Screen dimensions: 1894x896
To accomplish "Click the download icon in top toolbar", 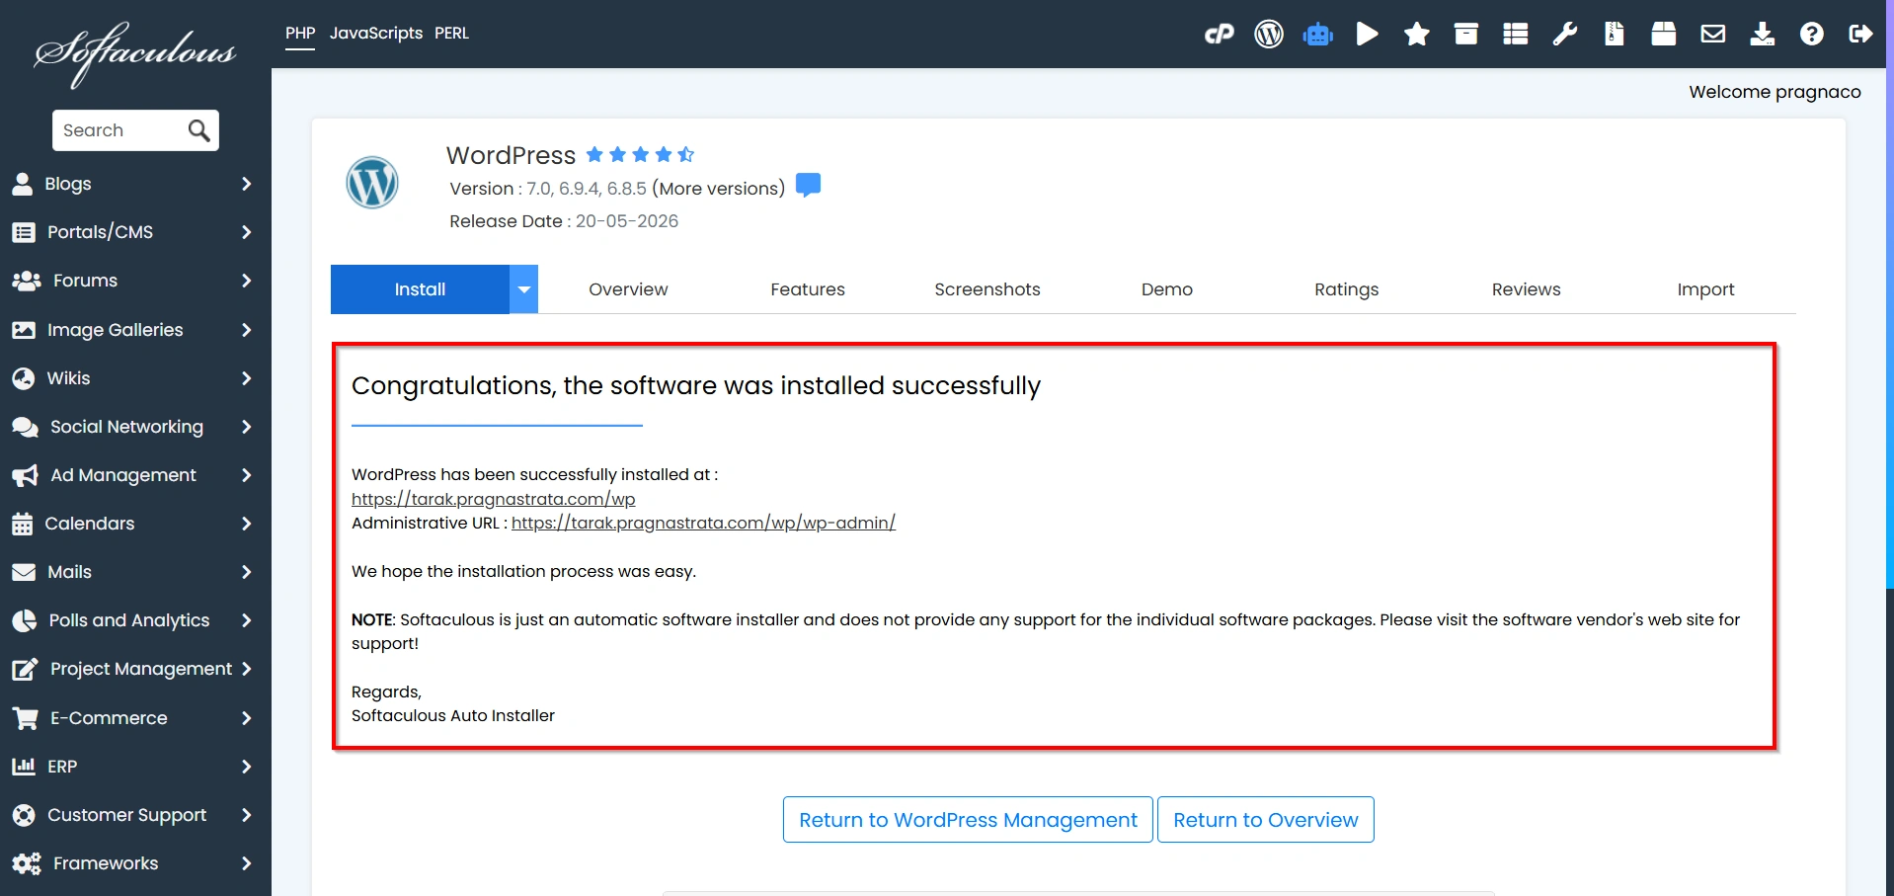I will (x=1763, y=35).
